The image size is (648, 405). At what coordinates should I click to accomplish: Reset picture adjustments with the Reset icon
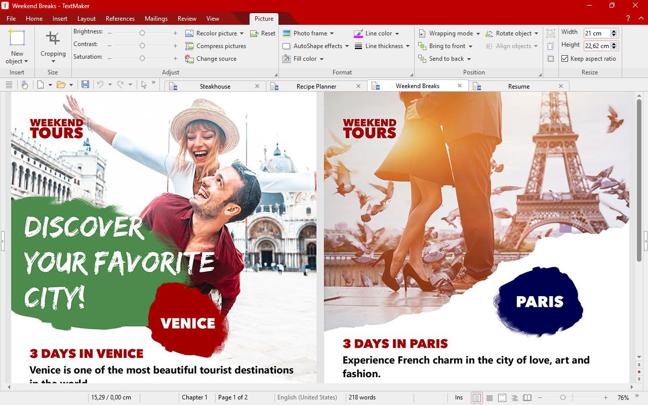pyautogui.click(x=254, y=33)
